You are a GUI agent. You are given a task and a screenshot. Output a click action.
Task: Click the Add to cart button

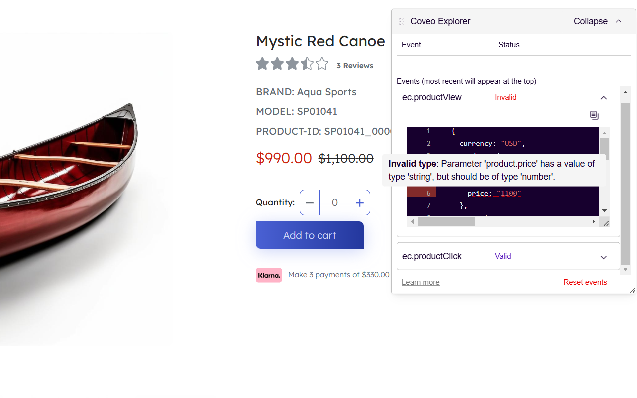point(310,235)
